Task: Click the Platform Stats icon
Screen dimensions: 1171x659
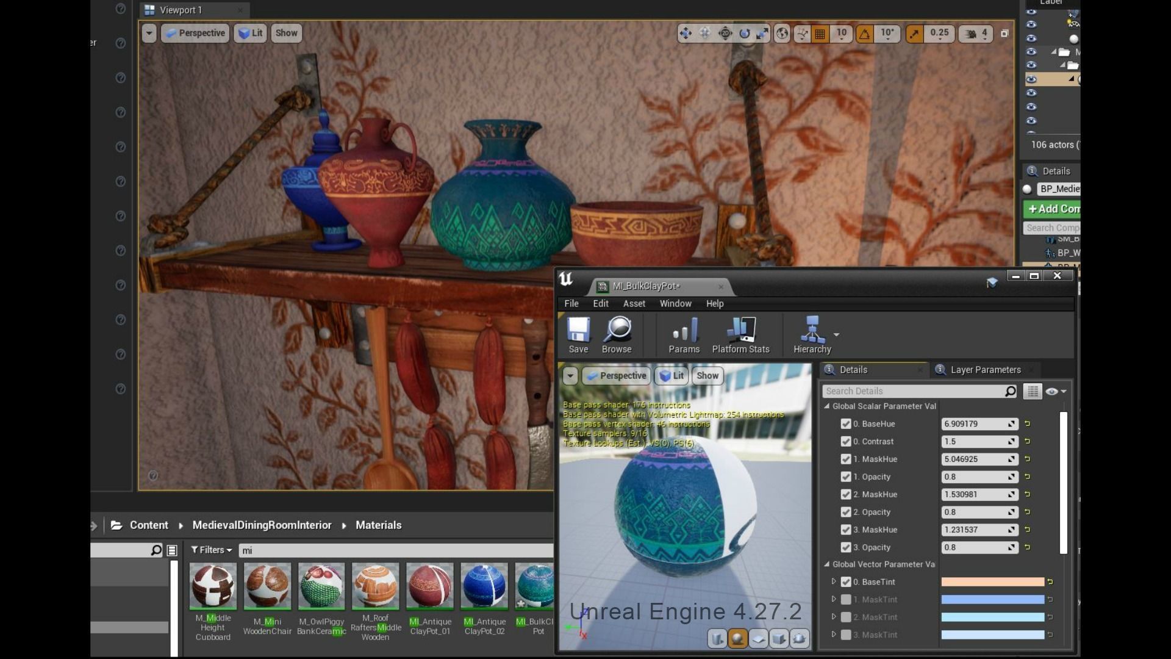Action: coord(740,330)
